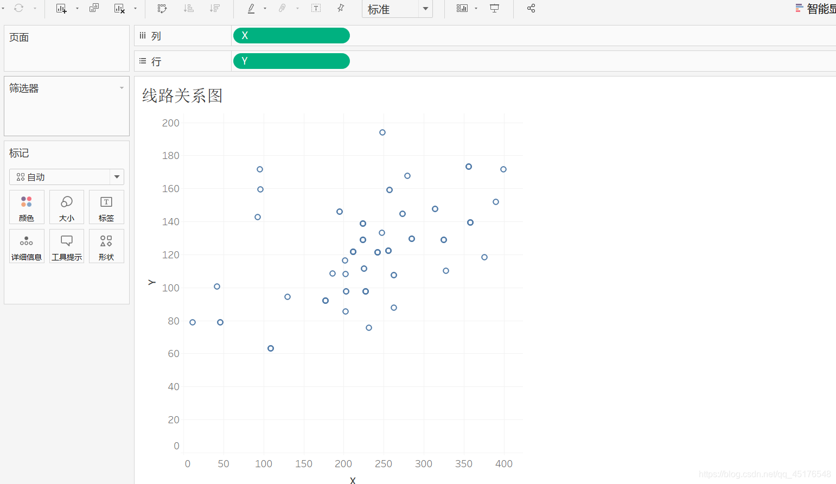The image size is (836, 484).
Task: Click the sort descending icon
Action: (215, 8)
